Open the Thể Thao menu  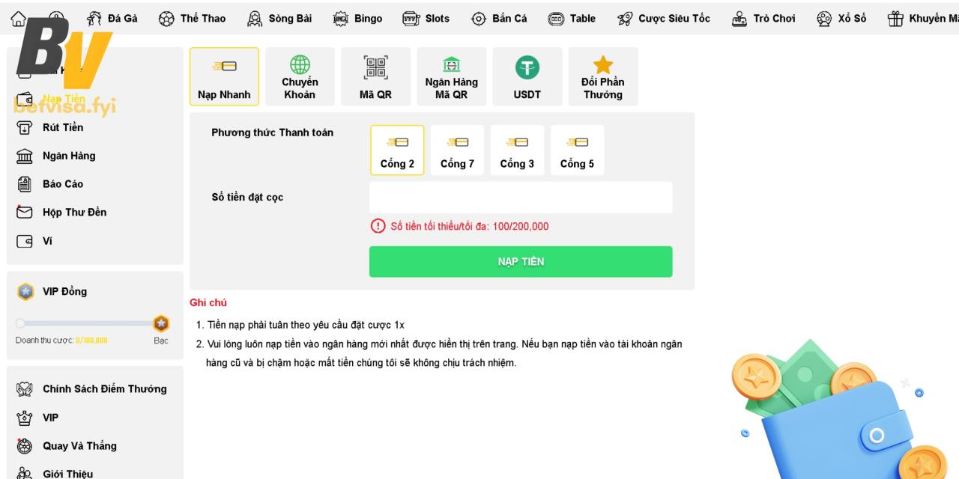193,19
